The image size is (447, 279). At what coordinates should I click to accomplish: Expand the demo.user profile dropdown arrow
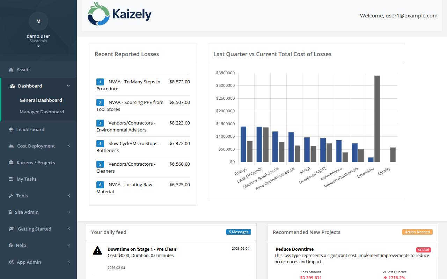click(x=38, y=46)
